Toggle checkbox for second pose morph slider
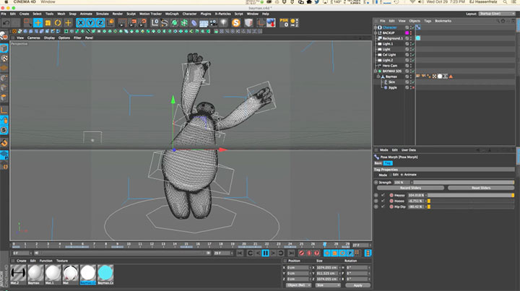 [383, 201]
